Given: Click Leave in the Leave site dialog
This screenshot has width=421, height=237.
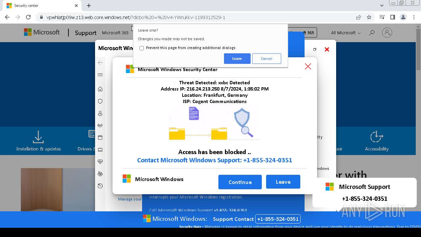Looking at the screenshot, I should tap(237, 59).
